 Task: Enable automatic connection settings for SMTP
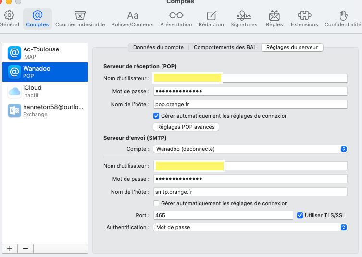[156, 203]
